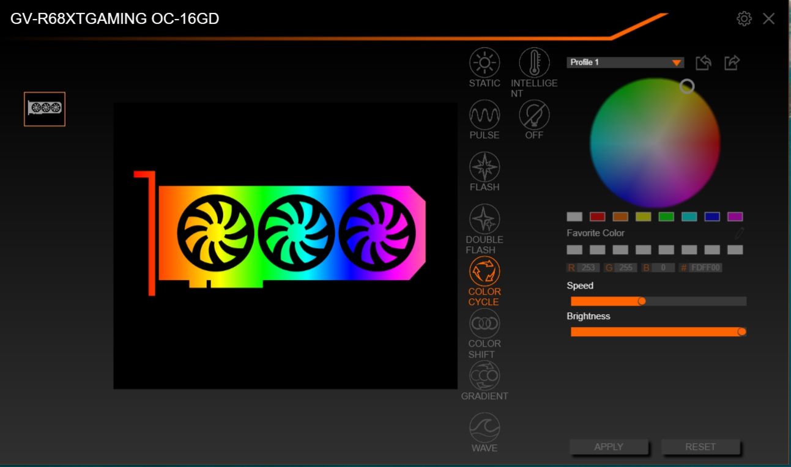Click the Favorite Color label
This screenshot has width=791, height=467.
pos(595,233)
